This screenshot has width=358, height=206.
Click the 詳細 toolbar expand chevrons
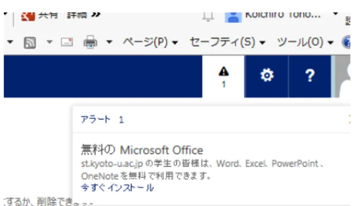96,15
